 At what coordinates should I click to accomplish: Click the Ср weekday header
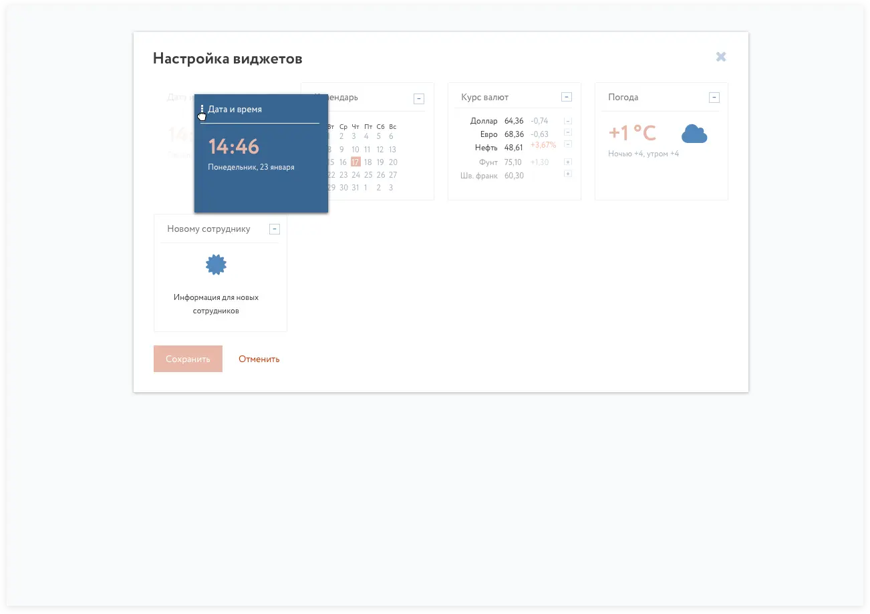pos(343,126)
